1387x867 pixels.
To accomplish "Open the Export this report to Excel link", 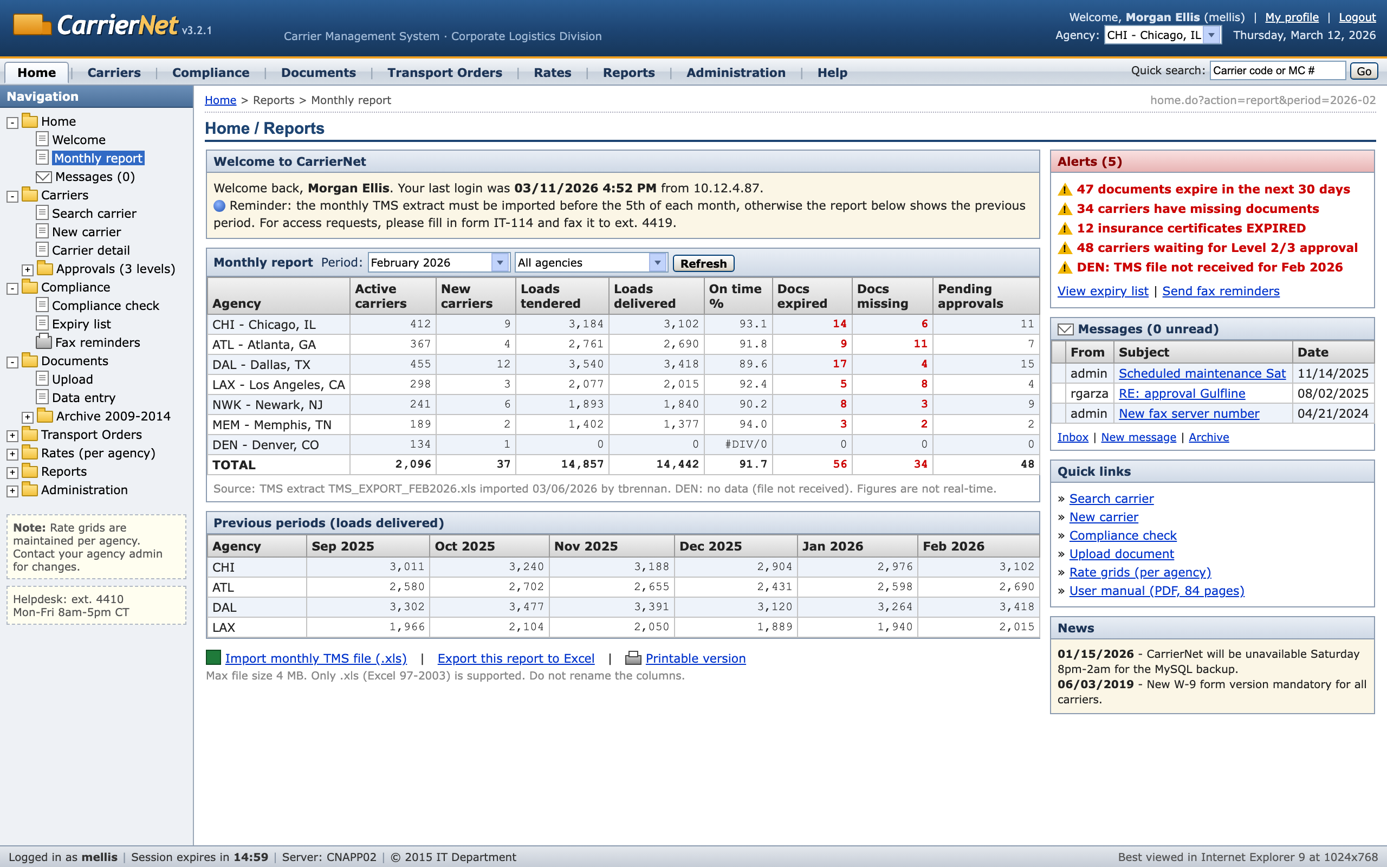I will point(516,658).
